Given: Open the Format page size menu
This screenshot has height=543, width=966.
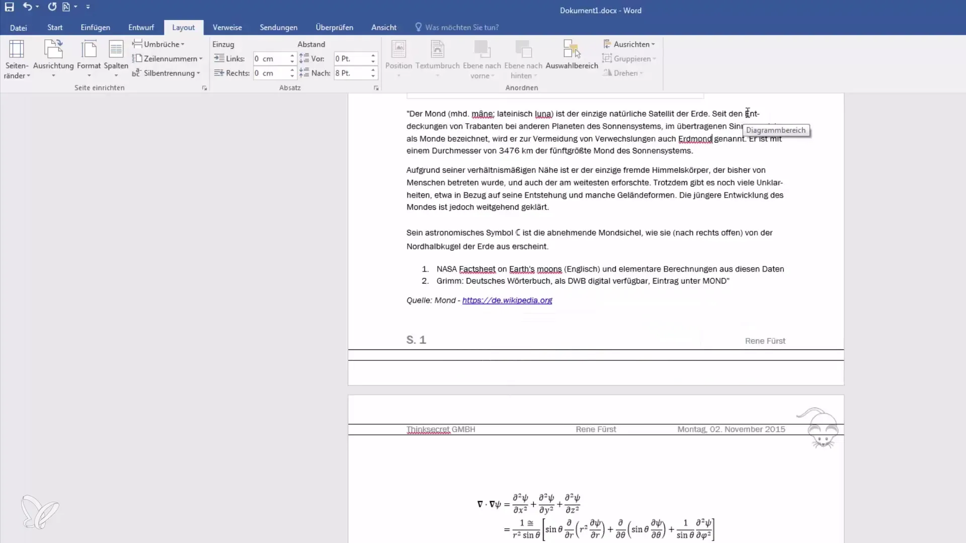Looking at the screenshot, I should point(89,59).
